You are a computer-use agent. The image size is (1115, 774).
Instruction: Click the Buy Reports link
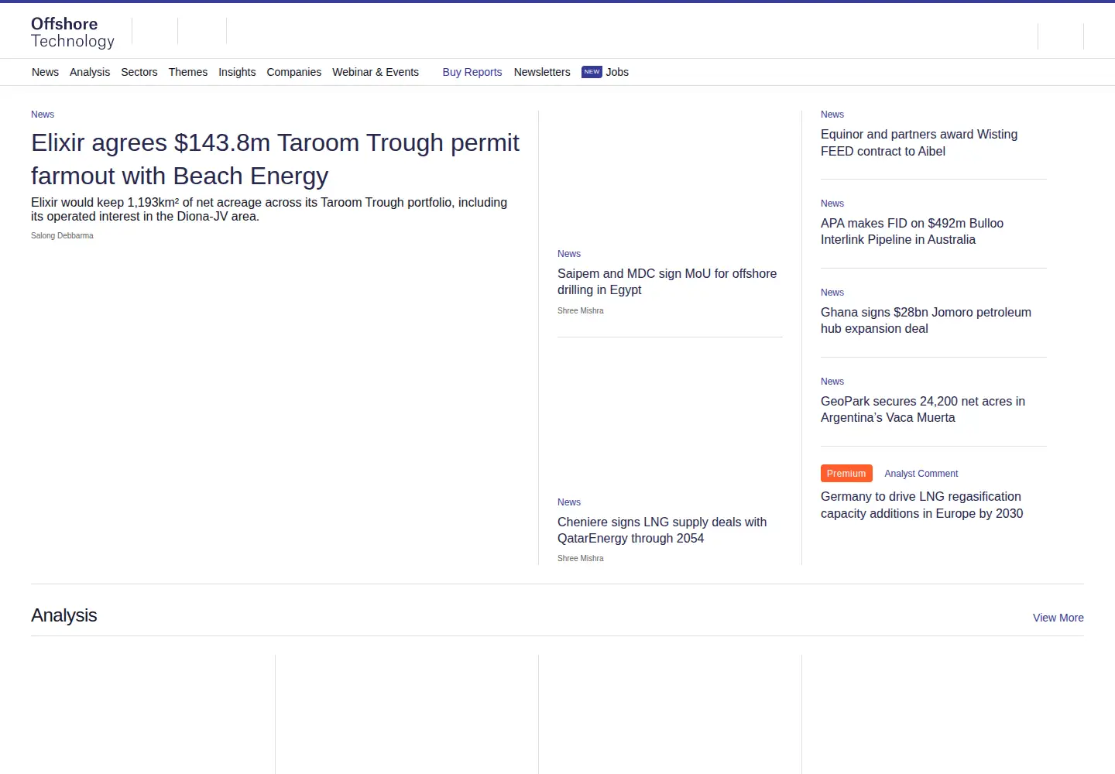point(472,72)
